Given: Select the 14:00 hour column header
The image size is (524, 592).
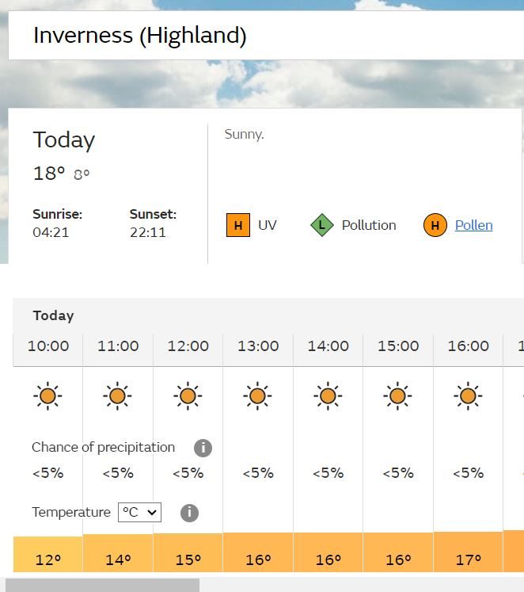Looking at the screenshot, I should pos(328,346).
